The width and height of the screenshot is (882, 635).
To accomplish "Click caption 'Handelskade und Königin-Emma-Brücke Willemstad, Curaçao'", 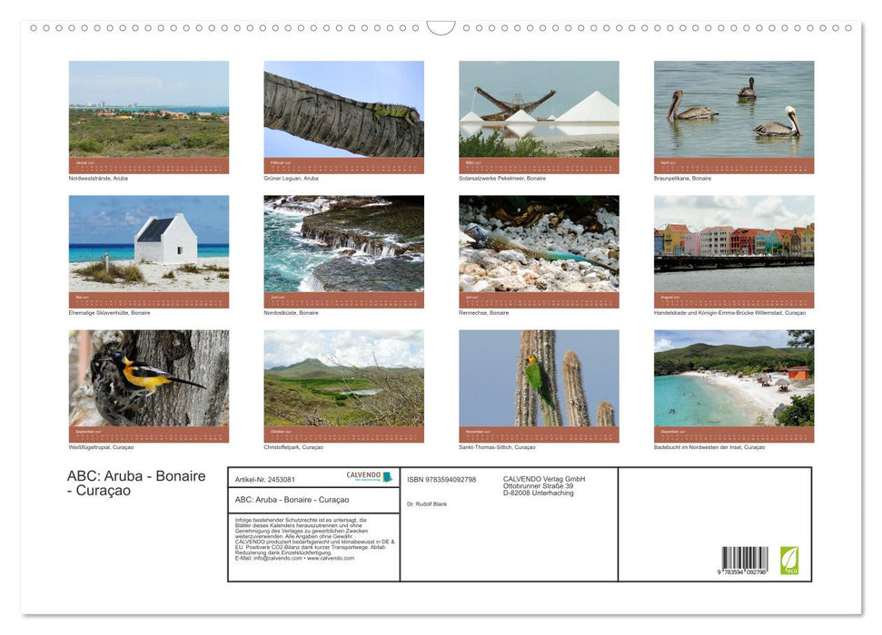I will coord(729,312).
